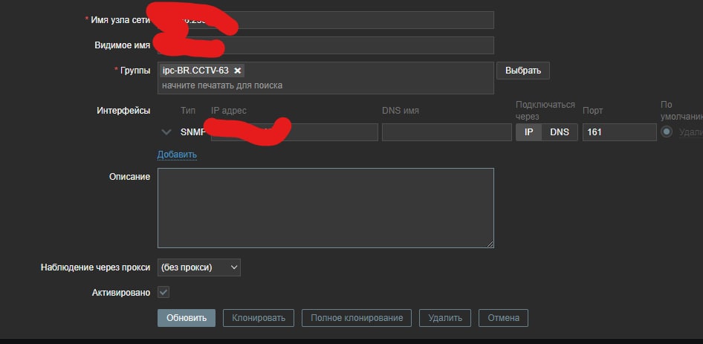Click the DNS имя input field
Image resolution: width=703 pixels, height=344 pixels.
click(447, 132)
